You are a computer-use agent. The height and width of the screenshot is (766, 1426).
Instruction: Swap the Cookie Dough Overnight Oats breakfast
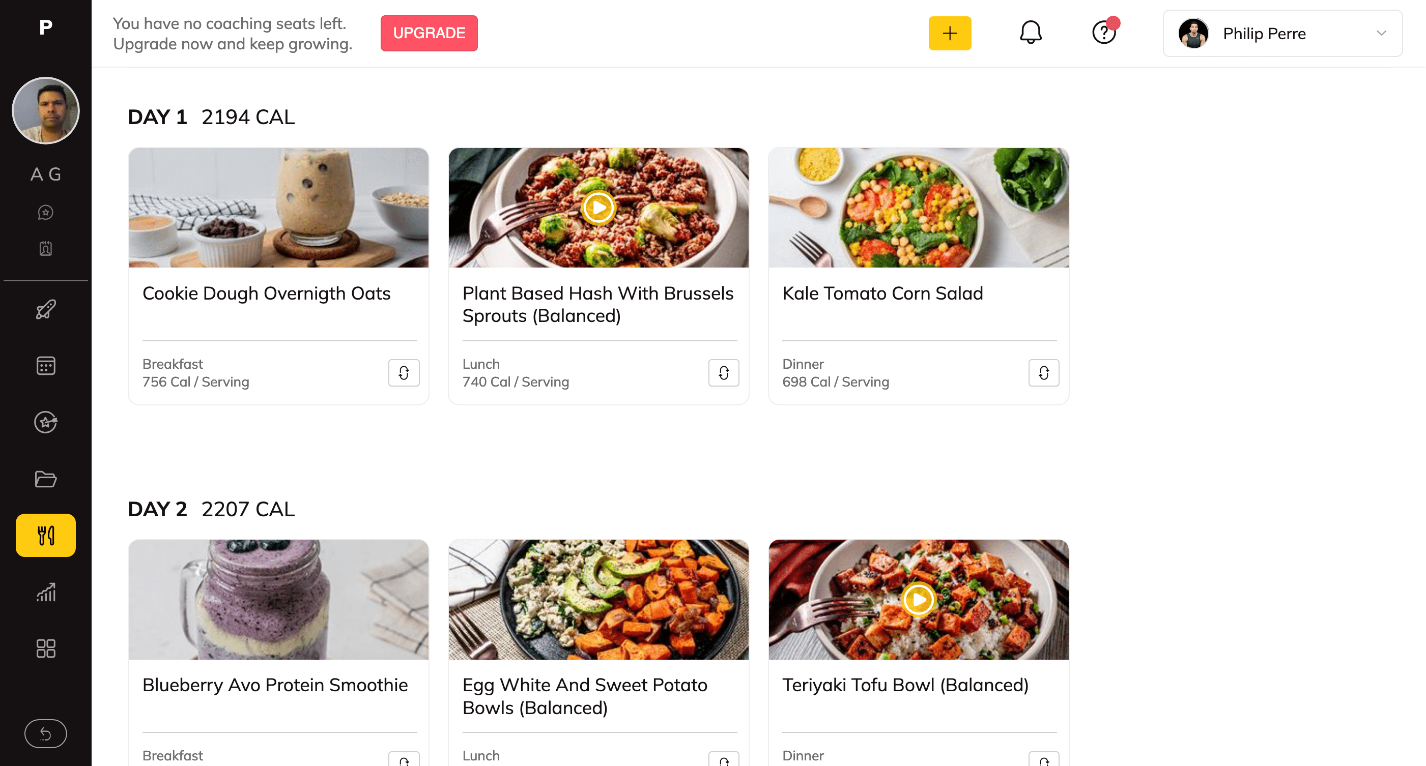click(404, 373)
